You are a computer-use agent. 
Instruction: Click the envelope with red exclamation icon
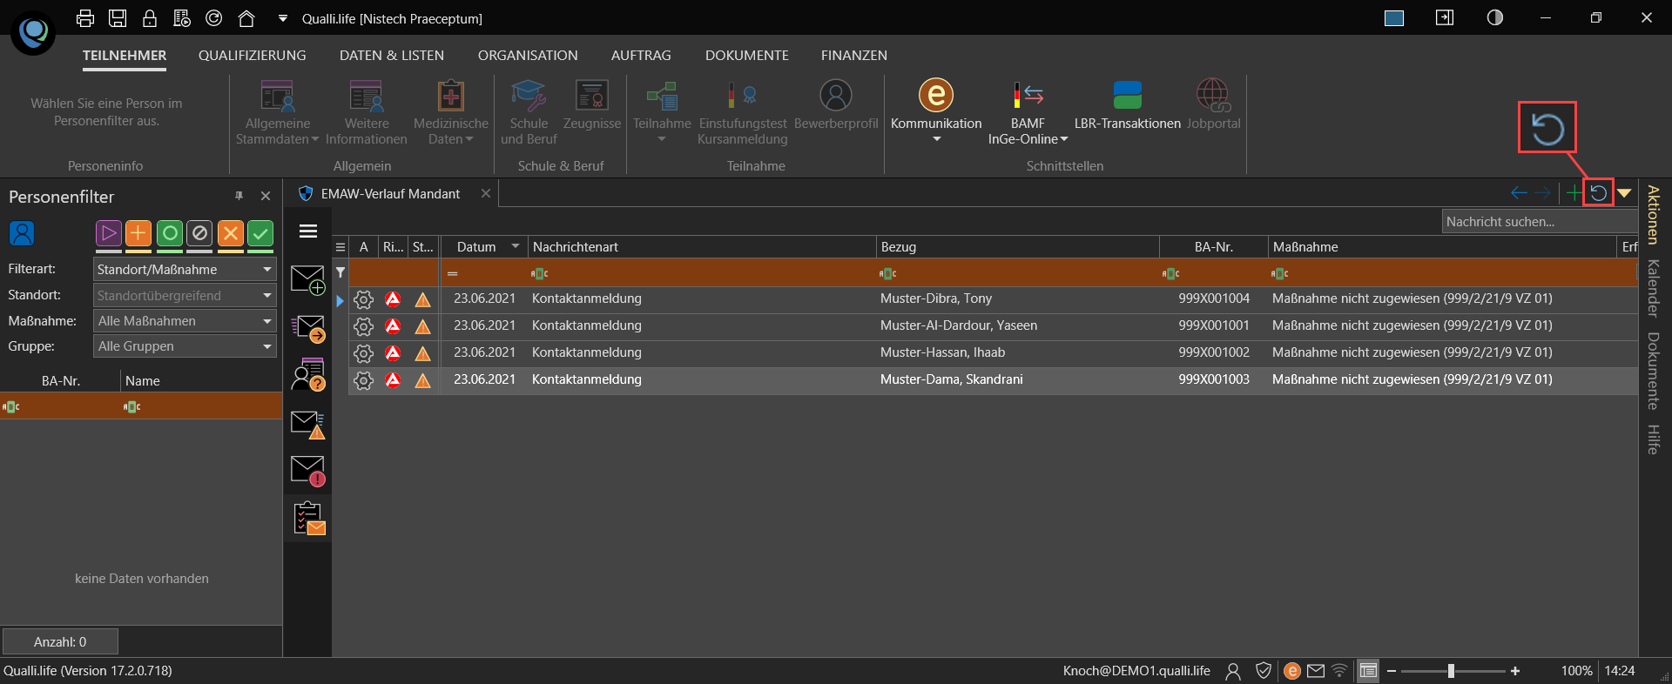point(307,471)
